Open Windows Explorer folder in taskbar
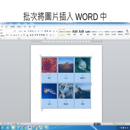This screenshot has width=130, height=130. coord(13,128)
